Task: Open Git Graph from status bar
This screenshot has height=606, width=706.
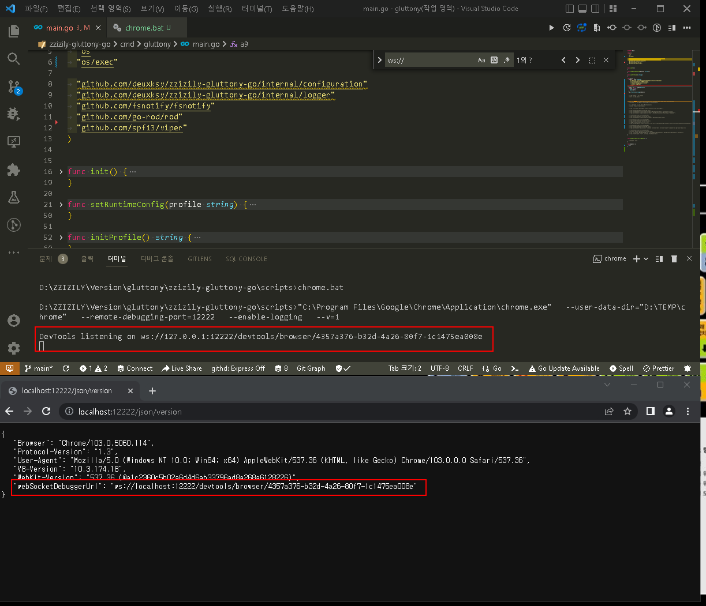Action: [x=311, y=368]
